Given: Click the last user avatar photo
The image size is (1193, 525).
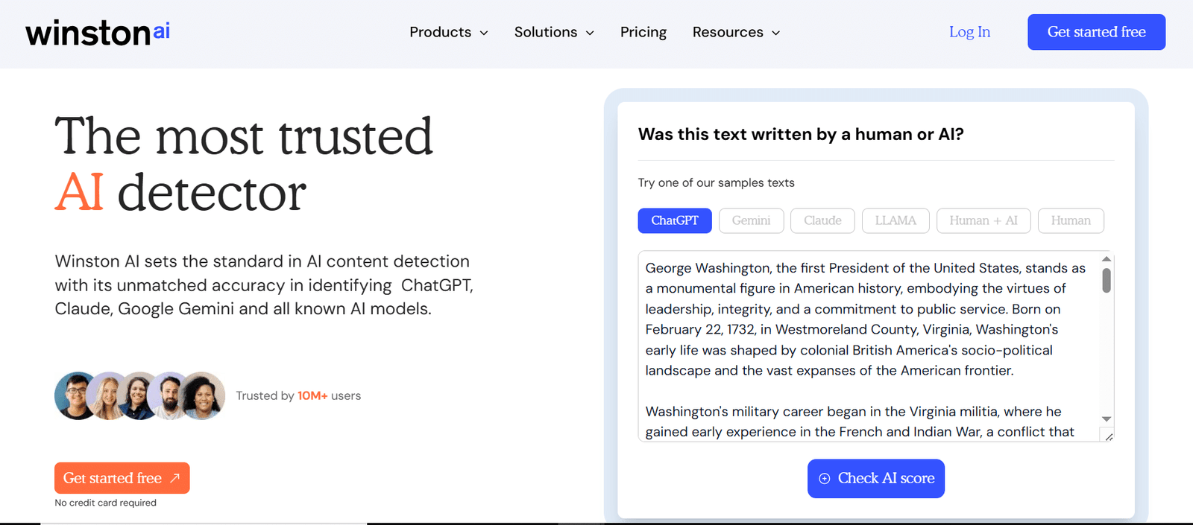Looking at the screenshot, I should (x=204, y=395).
